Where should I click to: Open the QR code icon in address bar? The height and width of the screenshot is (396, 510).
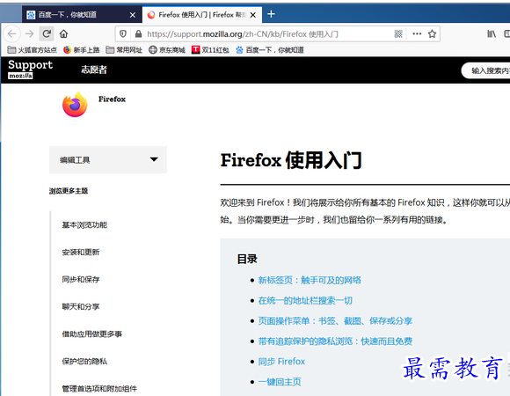pyautogui.click(x=398, y=33)
